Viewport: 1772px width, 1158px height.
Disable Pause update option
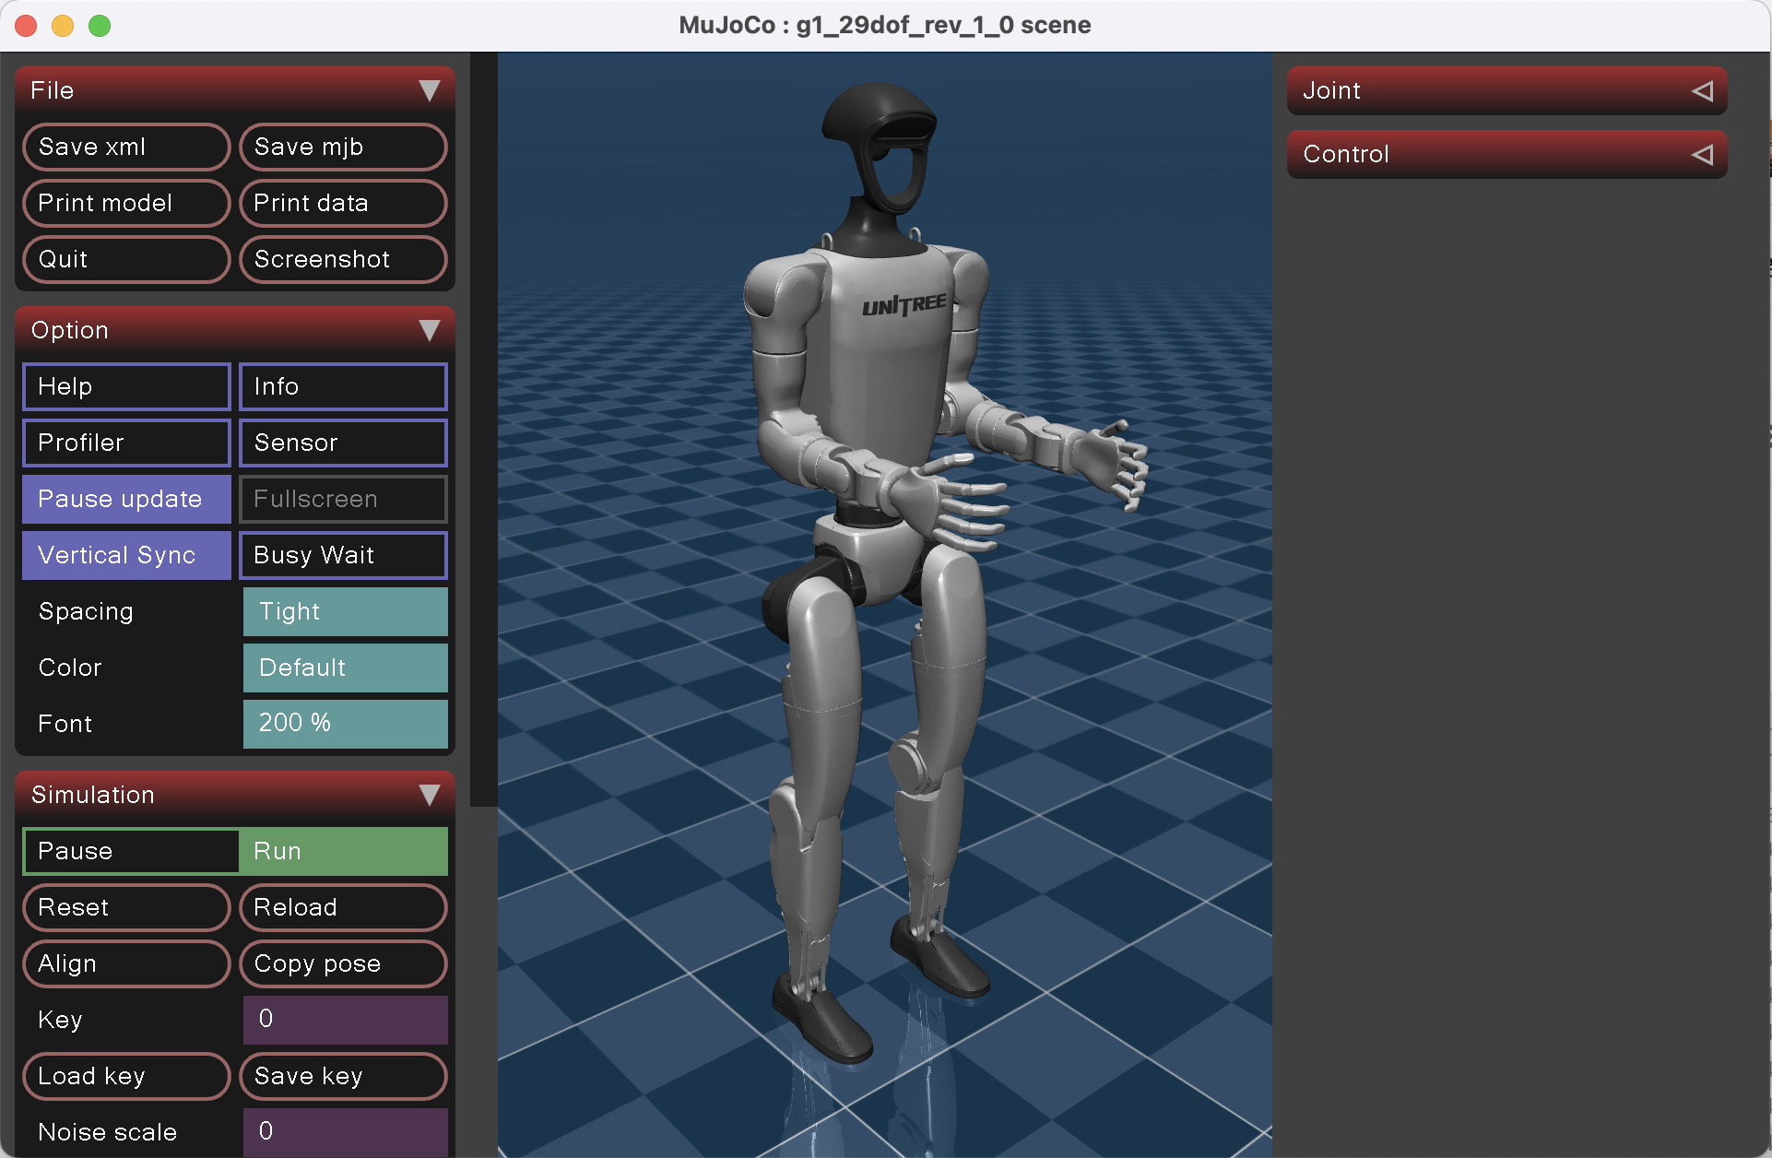[126, 499]
